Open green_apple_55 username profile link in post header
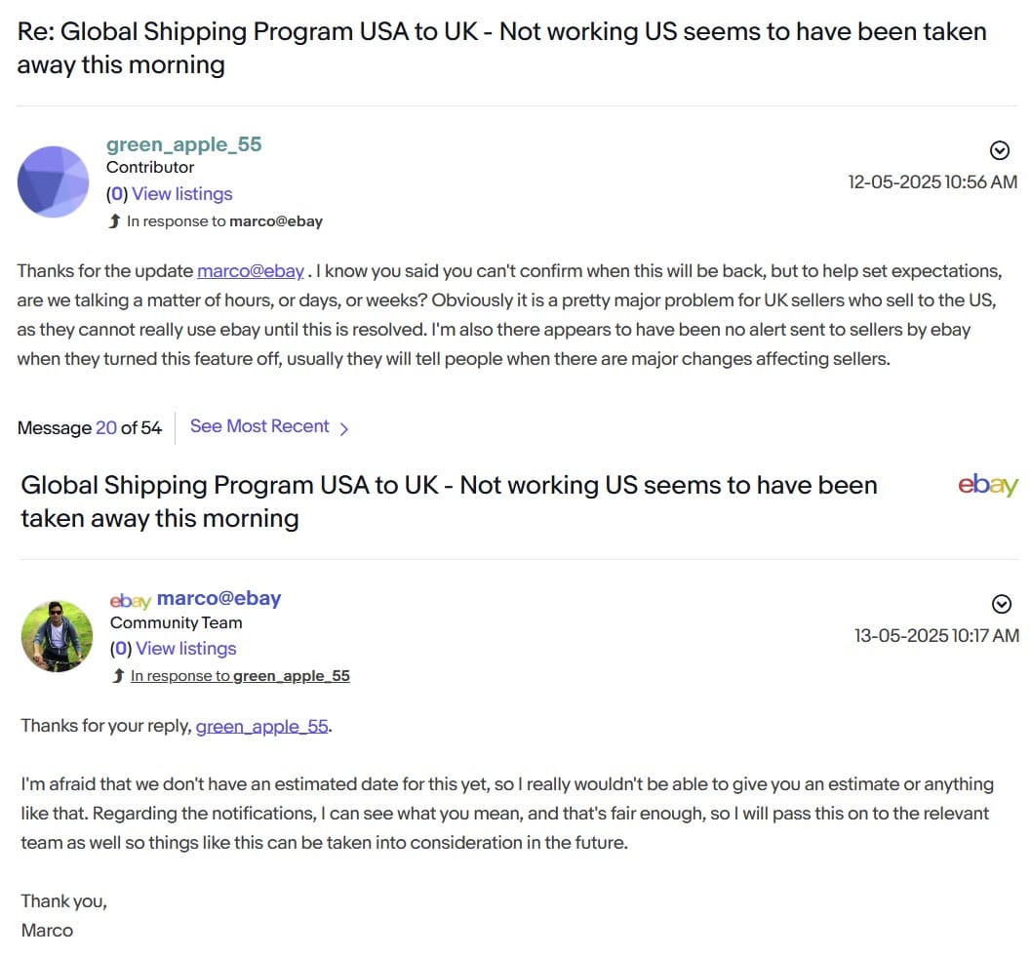Image resolution: width=1031 pixels, height=958 pixels. pos(183,144)
